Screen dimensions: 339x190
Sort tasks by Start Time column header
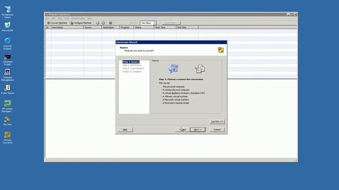pyautogui.click(x=165, y=27)
